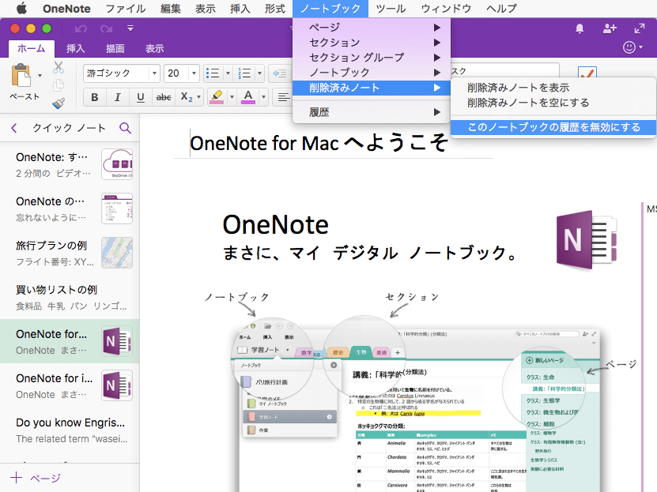Viewport: 657px width, 492px height.
Task: Expand numbered list style dropdown arrow
Action: pyautogui.click(x=259, y=73)
